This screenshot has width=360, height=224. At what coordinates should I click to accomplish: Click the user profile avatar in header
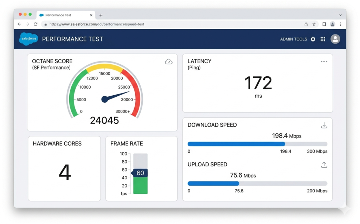(x=335, y=39)
